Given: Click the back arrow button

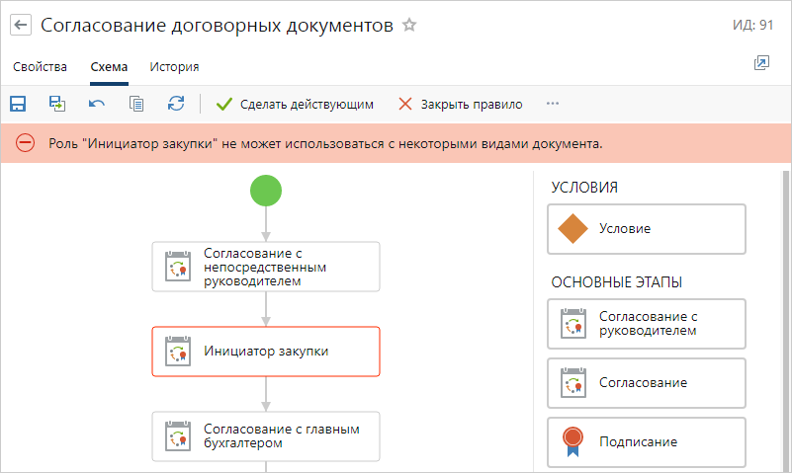Looking at the screenshot, I should coord(20,26).
